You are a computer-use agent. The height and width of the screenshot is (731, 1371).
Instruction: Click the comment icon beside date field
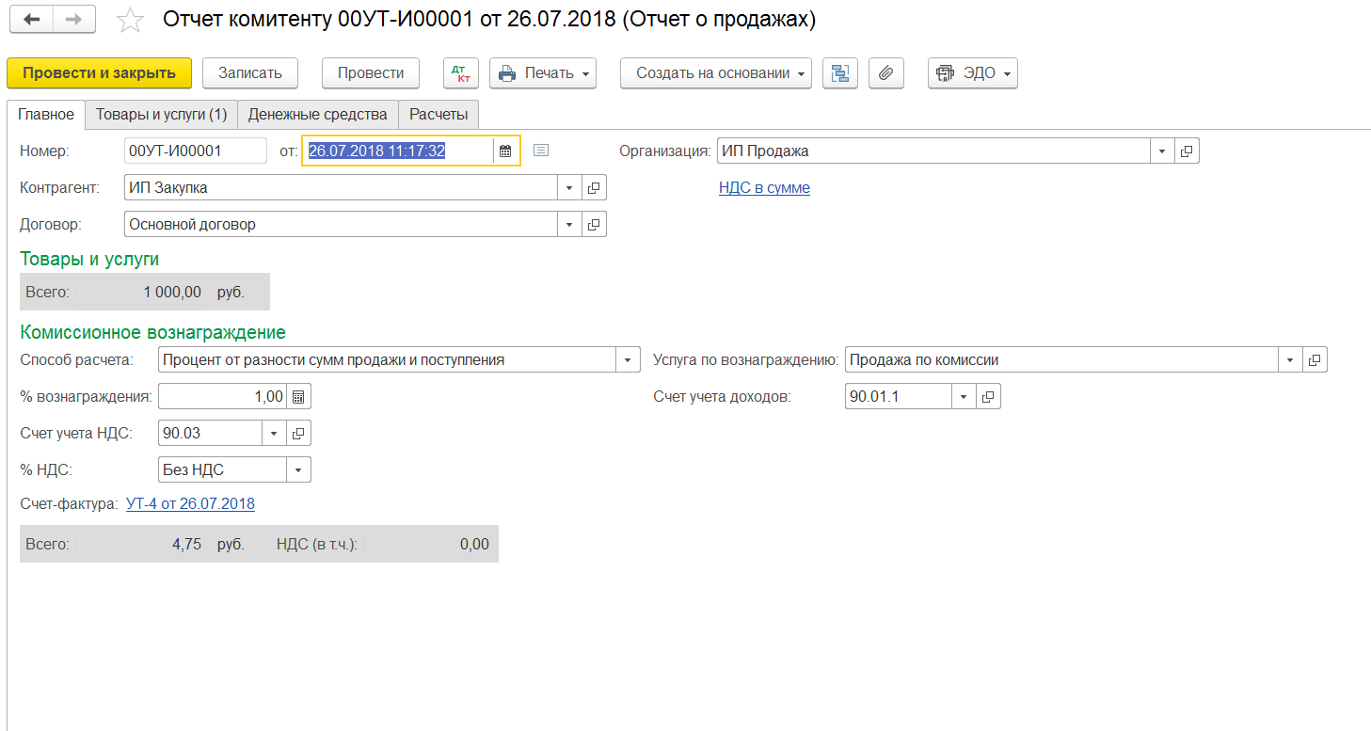coord(540,151)
